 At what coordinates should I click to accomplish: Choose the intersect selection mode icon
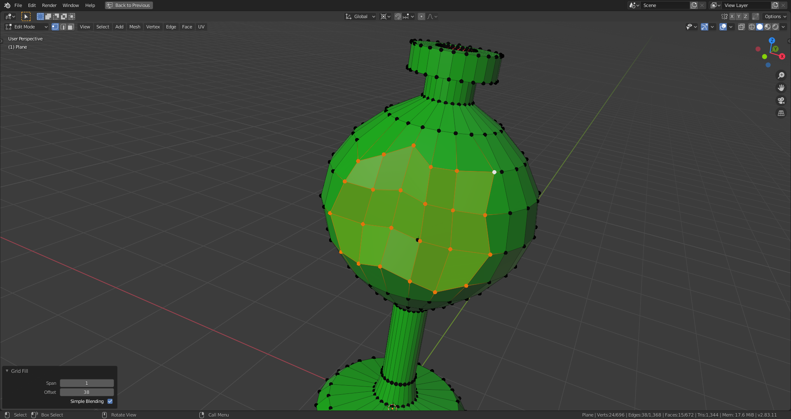coord(72,16)
